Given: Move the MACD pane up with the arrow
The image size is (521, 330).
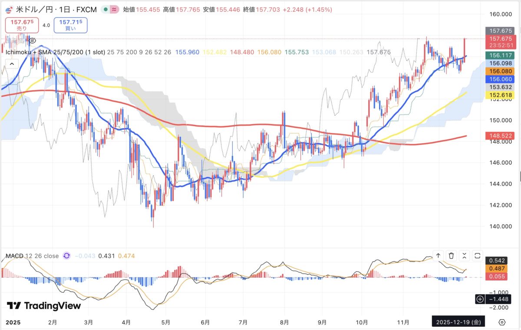Looking at the screenshot, I should 439,256.
